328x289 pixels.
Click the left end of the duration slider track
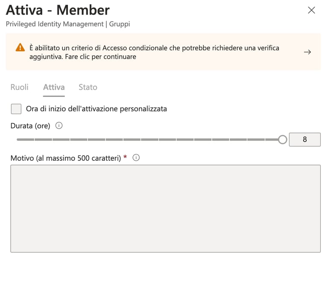click(x=18, y=139)
